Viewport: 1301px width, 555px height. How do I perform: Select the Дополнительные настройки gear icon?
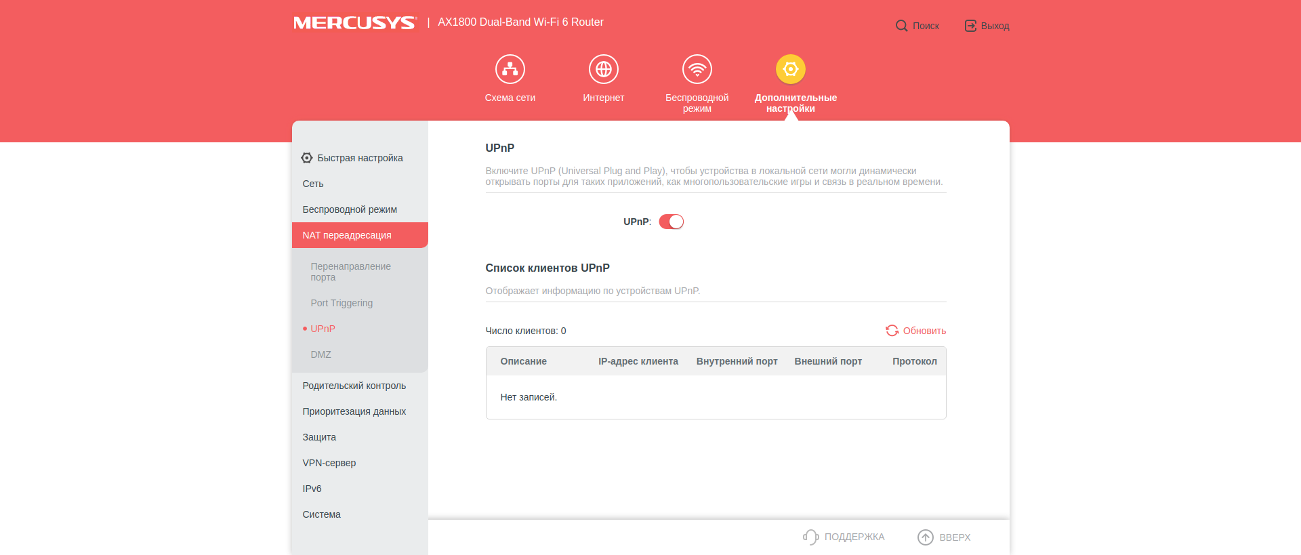(790, 69)
